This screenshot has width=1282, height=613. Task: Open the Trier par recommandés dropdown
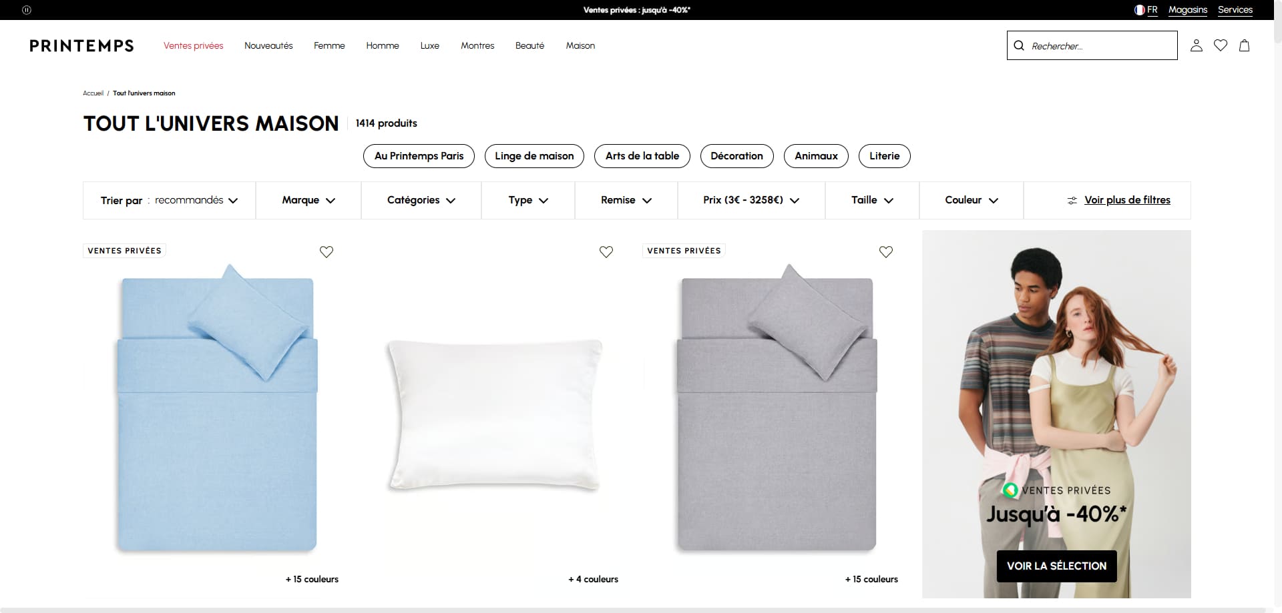coord(169,200)
